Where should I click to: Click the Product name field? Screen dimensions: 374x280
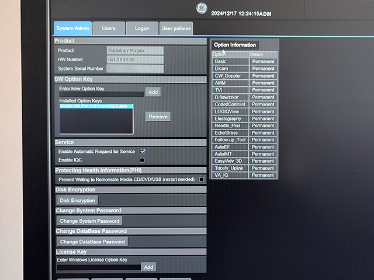tap(135, 51)
